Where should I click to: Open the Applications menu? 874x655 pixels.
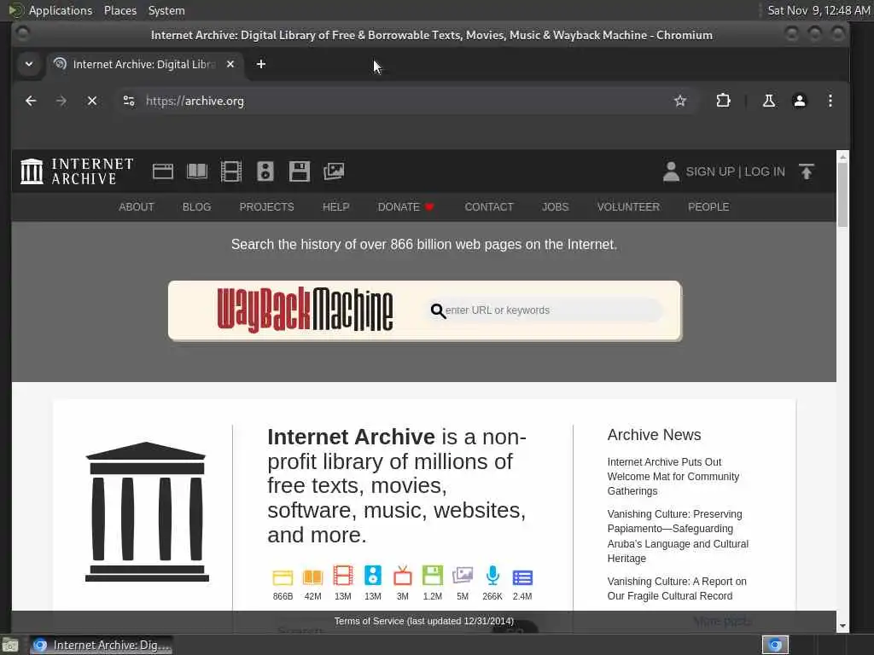click(x=61, y=10)
